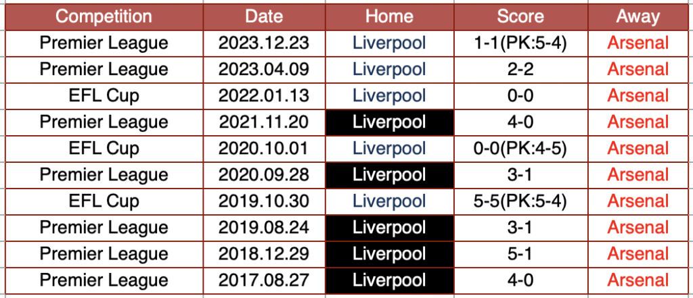This screenshot has height=298, width=693.
Task: Click the 2-2 score cell
Action: [520, 70]
